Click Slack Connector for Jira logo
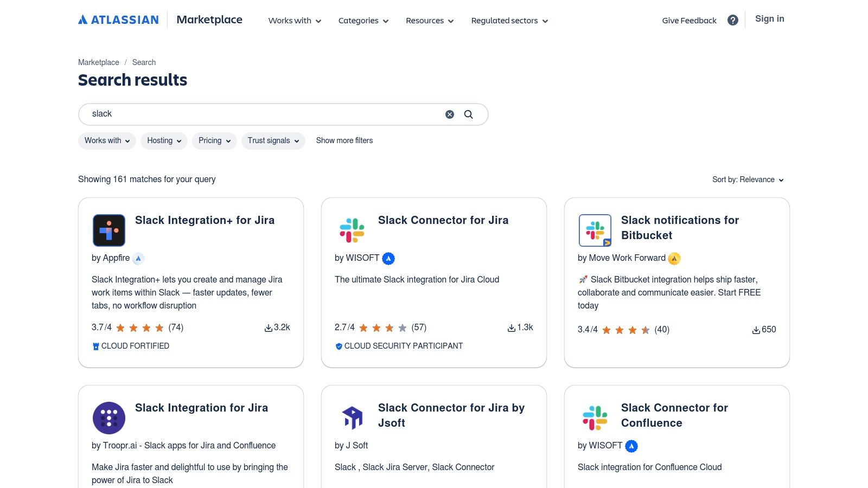The image size is (868, 488). [x=352, y=230]
